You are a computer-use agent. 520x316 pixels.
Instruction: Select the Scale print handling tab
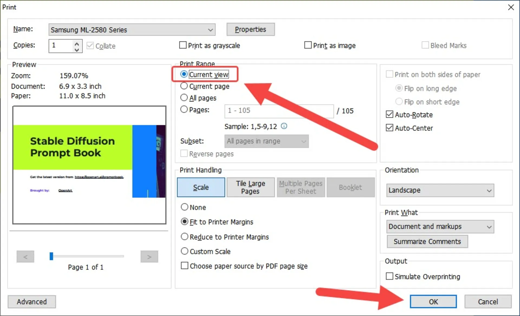(x=201, y=187)
